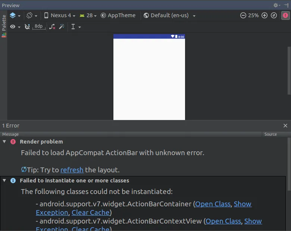The height and width of the screenshot is (231, 291).
Task: Open the API level 28 dropdown
Action: tap(88, 15)
